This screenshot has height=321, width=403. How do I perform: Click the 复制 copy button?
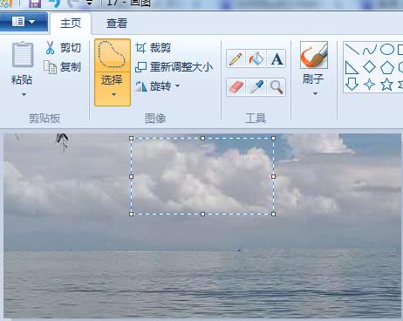tap(62, 67)
